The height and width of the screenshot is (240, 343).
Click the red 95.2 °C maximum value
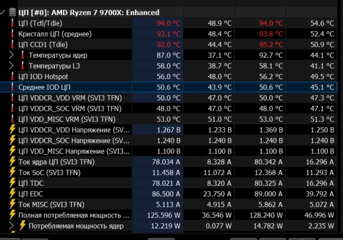coord(271,45)
